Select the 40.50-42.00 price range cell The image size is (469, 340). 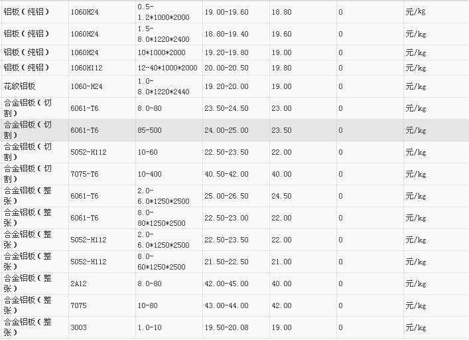226,174
